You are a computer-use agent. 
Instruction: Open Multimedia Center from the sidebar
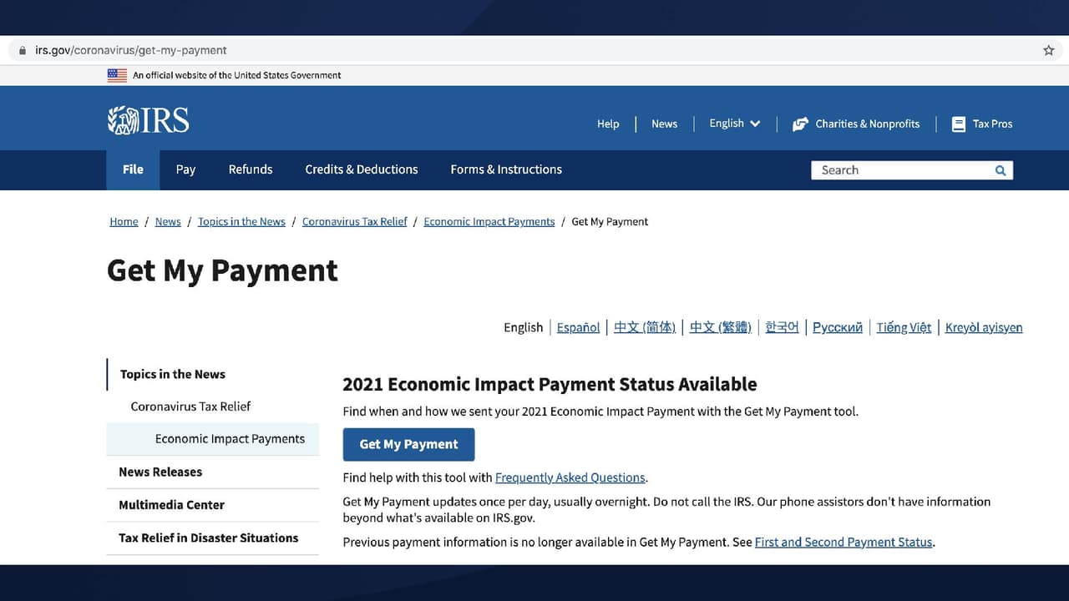coord(171,505)
